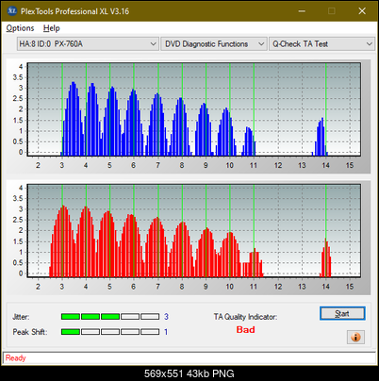Click the TA Quality Indicator label
The height and width of the screenshot is (381, 379).
(x=245, y=317)
